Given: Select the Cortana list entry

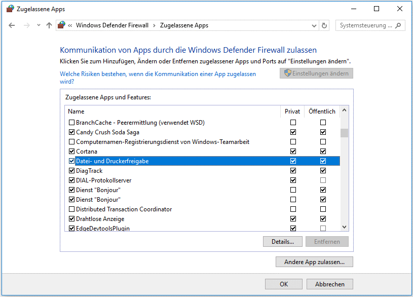Looking at the screenshot, I should coord(203,151).
